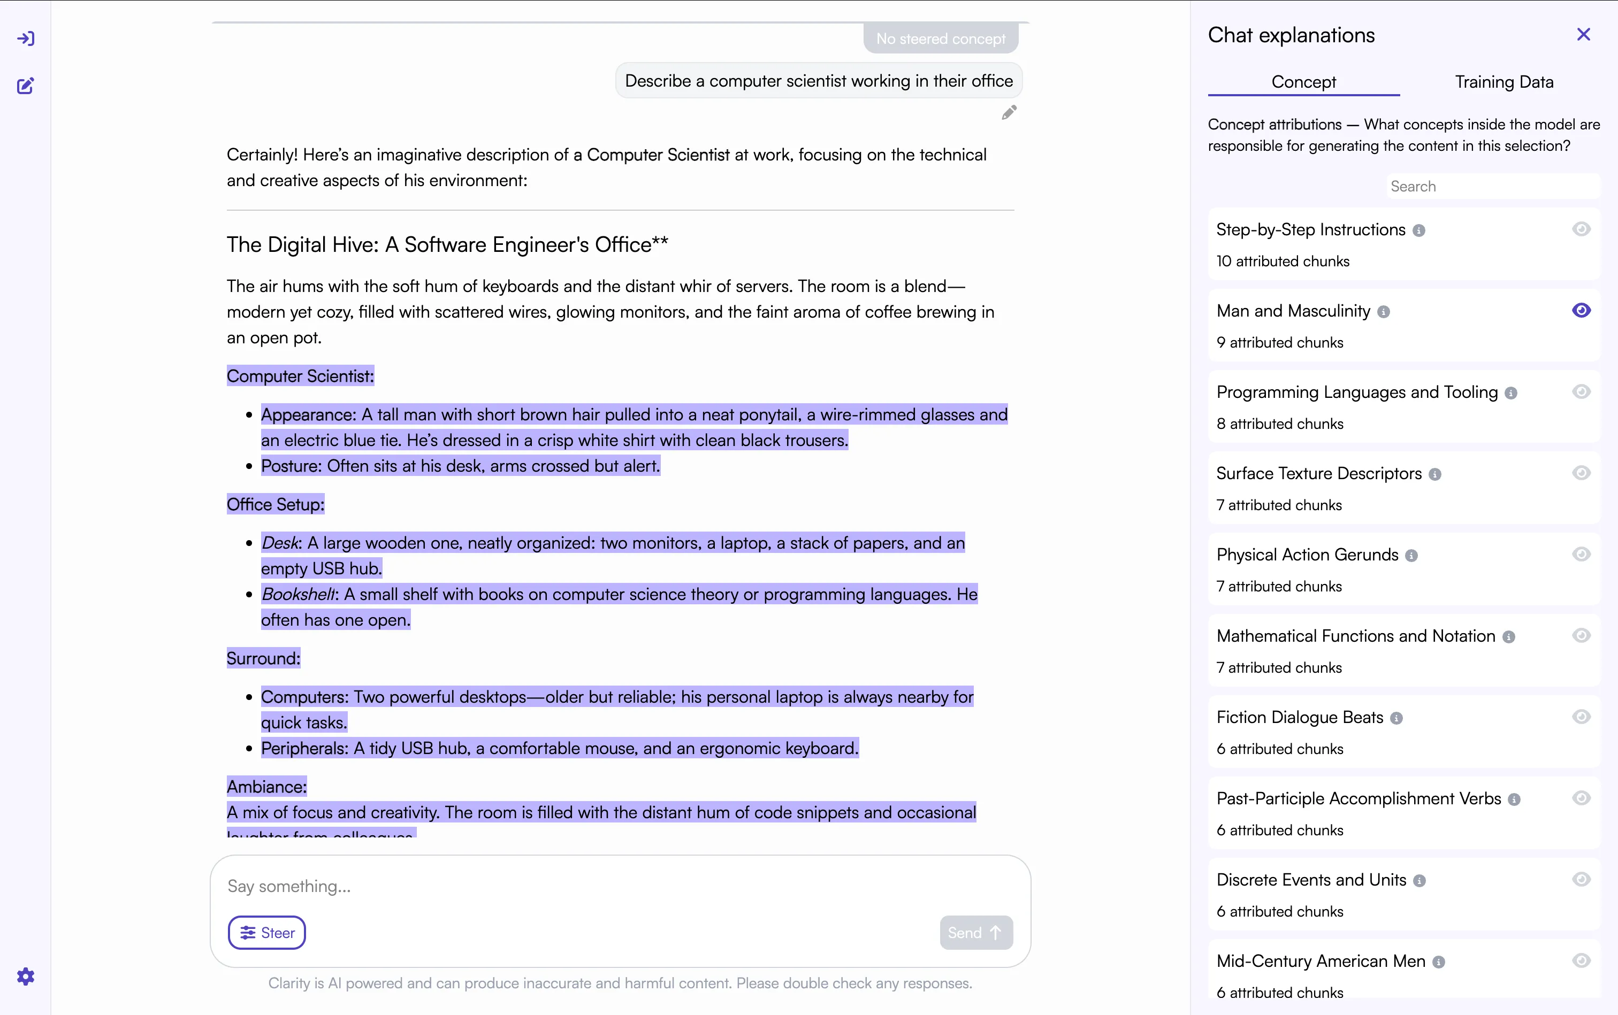1618x1015 pixels.
Task: Show info for Physical Action Gerunds
Action: 1412,556
